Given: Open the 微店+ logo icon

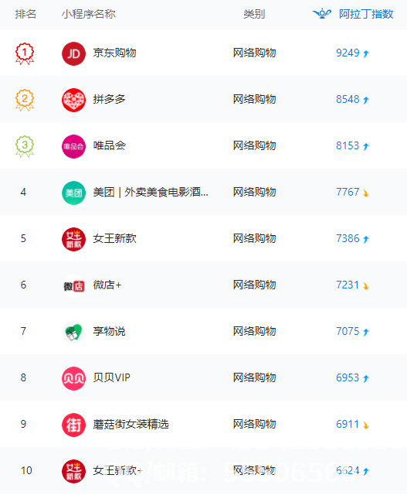Looking at the screenshot, I should tap(73, 285).
